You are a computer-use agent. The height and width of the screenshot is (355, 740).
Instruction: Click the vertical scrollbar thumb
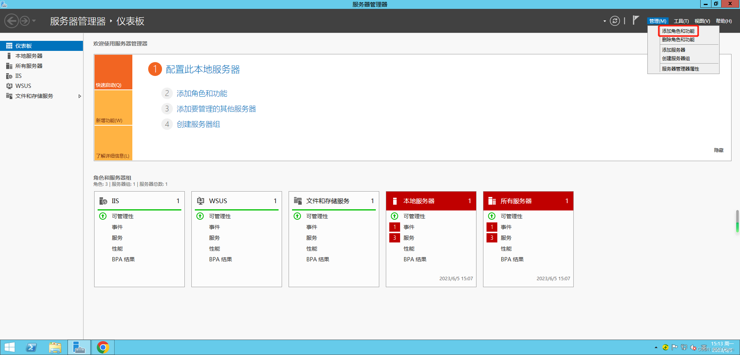point(737,221)
